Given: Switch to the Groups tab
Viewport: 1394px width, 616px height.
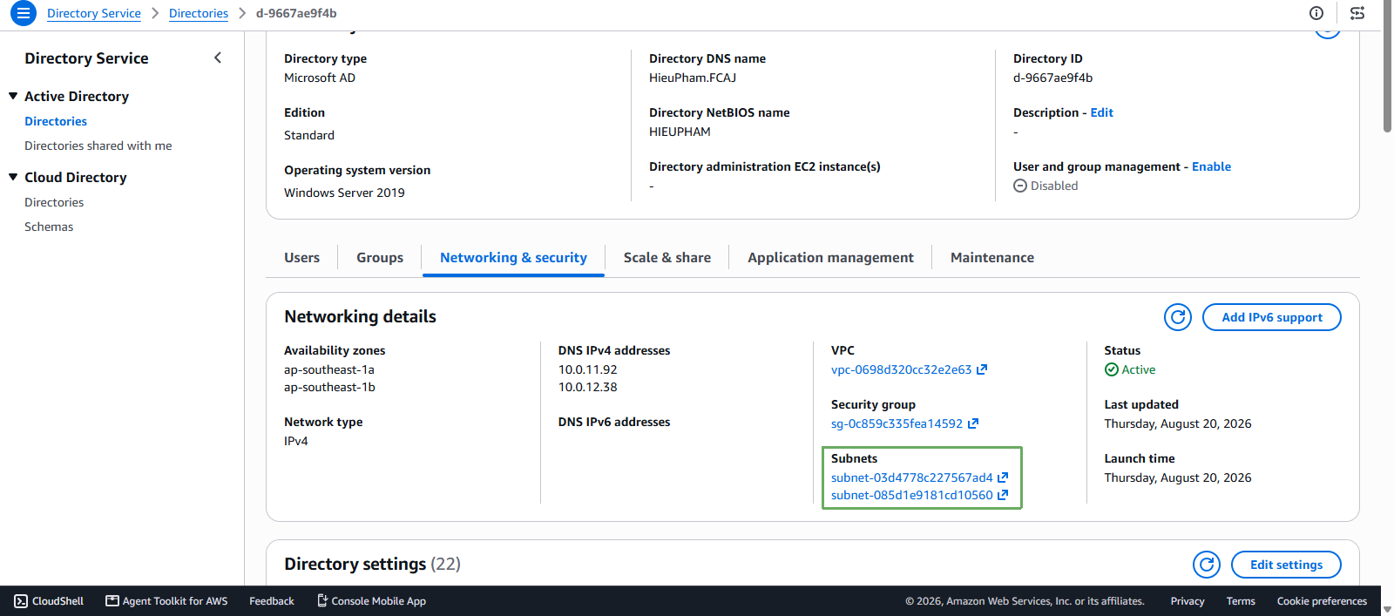Looking at the screenshot, I should point(380,258).
